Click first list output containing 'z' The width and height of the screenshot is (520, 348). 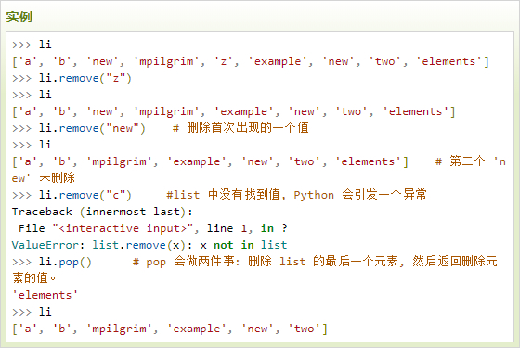tap(251, 61)
